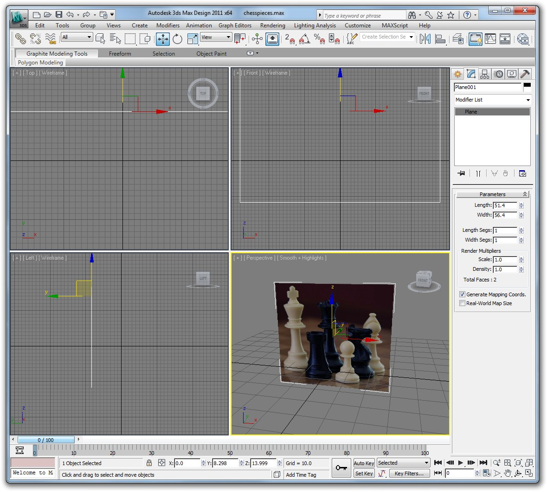547x492 pixels.
Task: Open the Rendering menu
Action: coord(272,26)
